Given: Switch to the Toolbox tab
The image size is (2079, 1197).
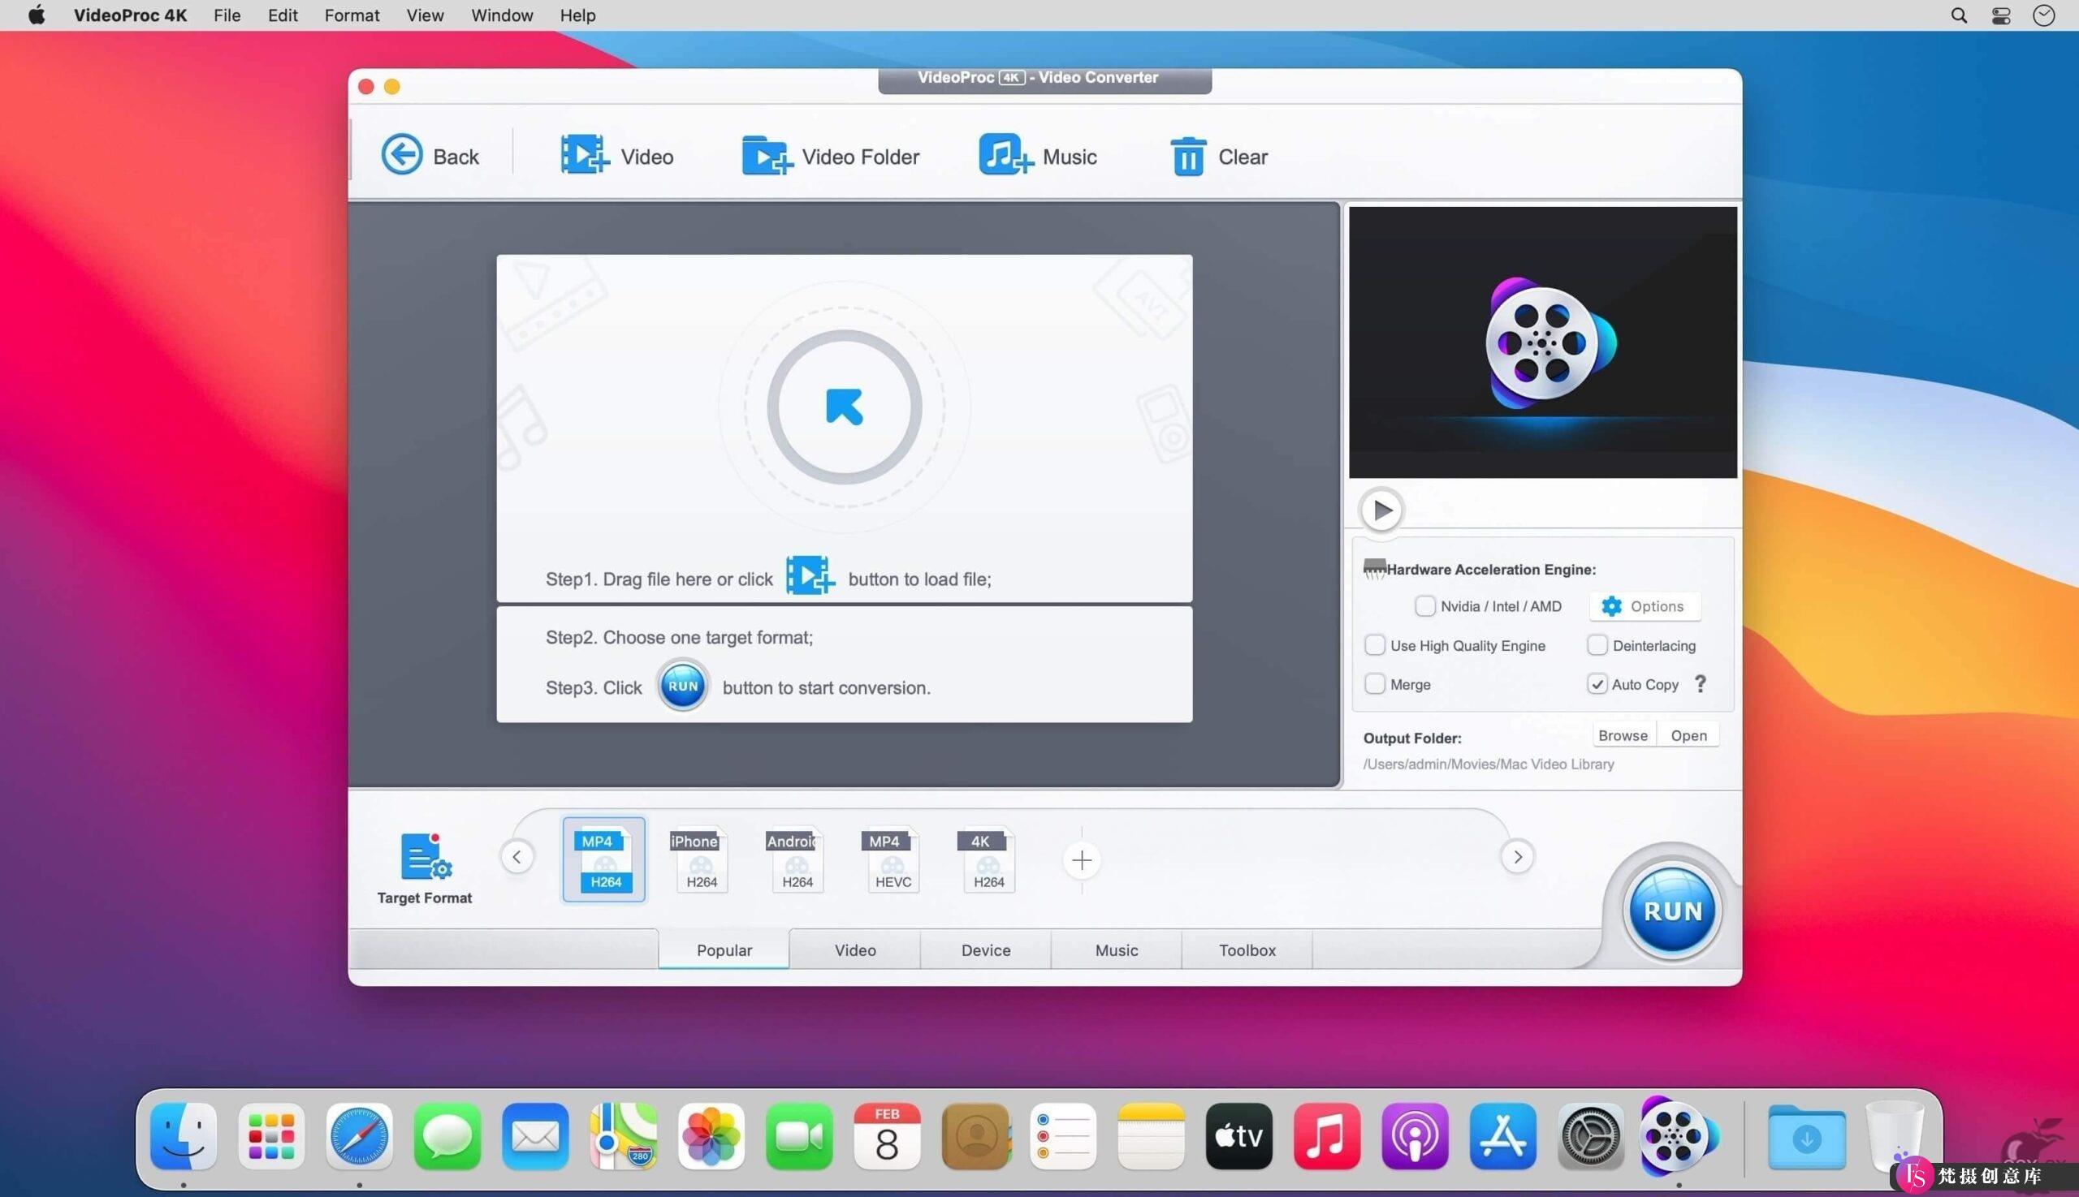Looking at the screenshot, I should [1243, 950].
